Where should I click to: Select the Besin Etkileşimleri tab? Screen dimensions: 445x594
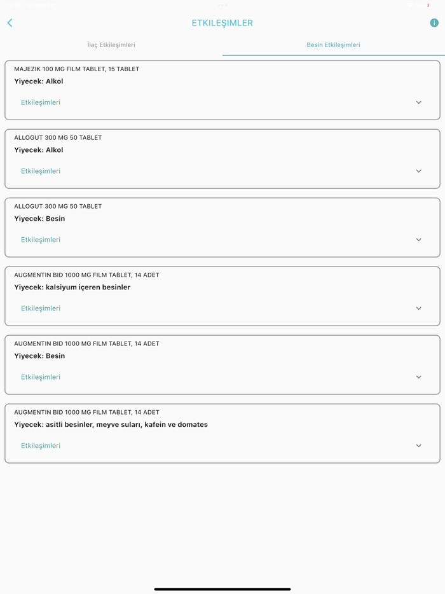pos(333,45)
